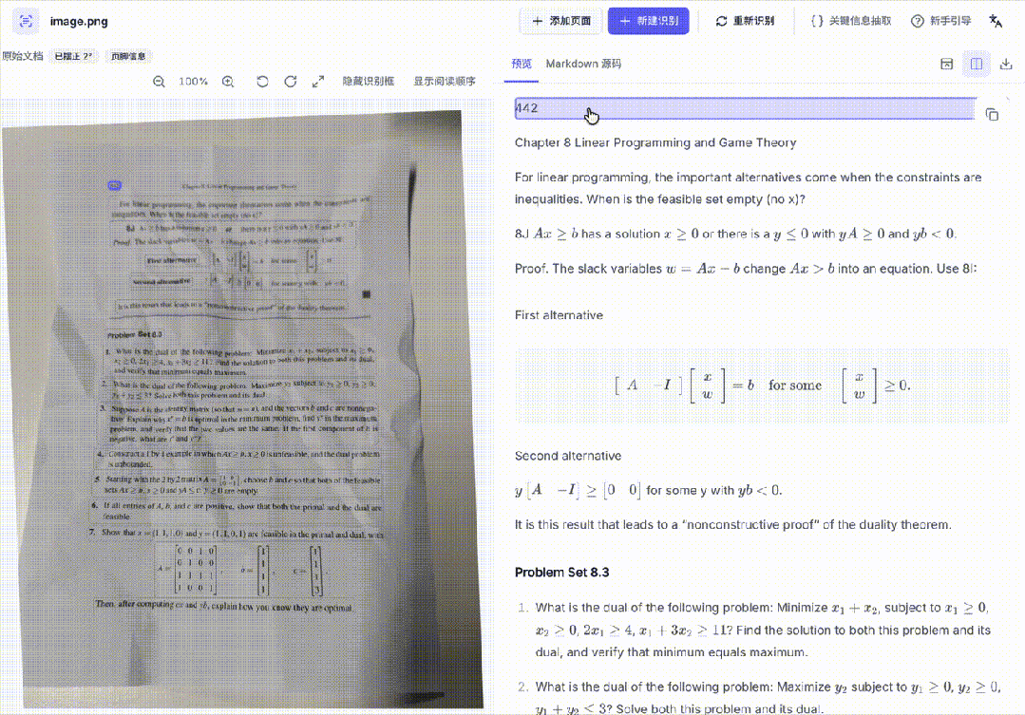Open 关键信息抽取 key info extraction
1025x715 pixels.
click(851, 21)
